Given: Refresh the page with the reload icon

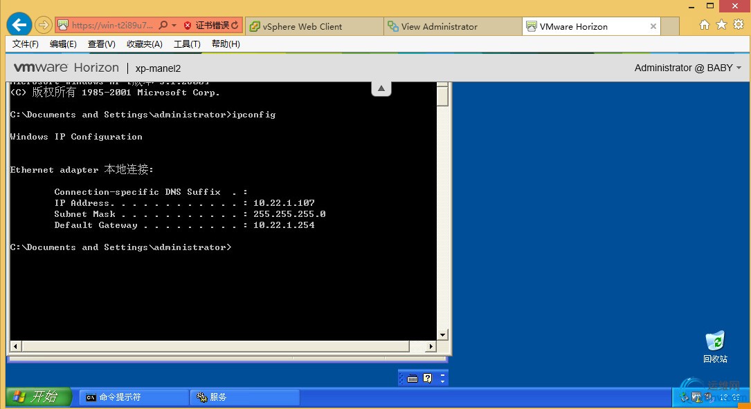Looking at the screenshot, I should click(x=235, y=26).
